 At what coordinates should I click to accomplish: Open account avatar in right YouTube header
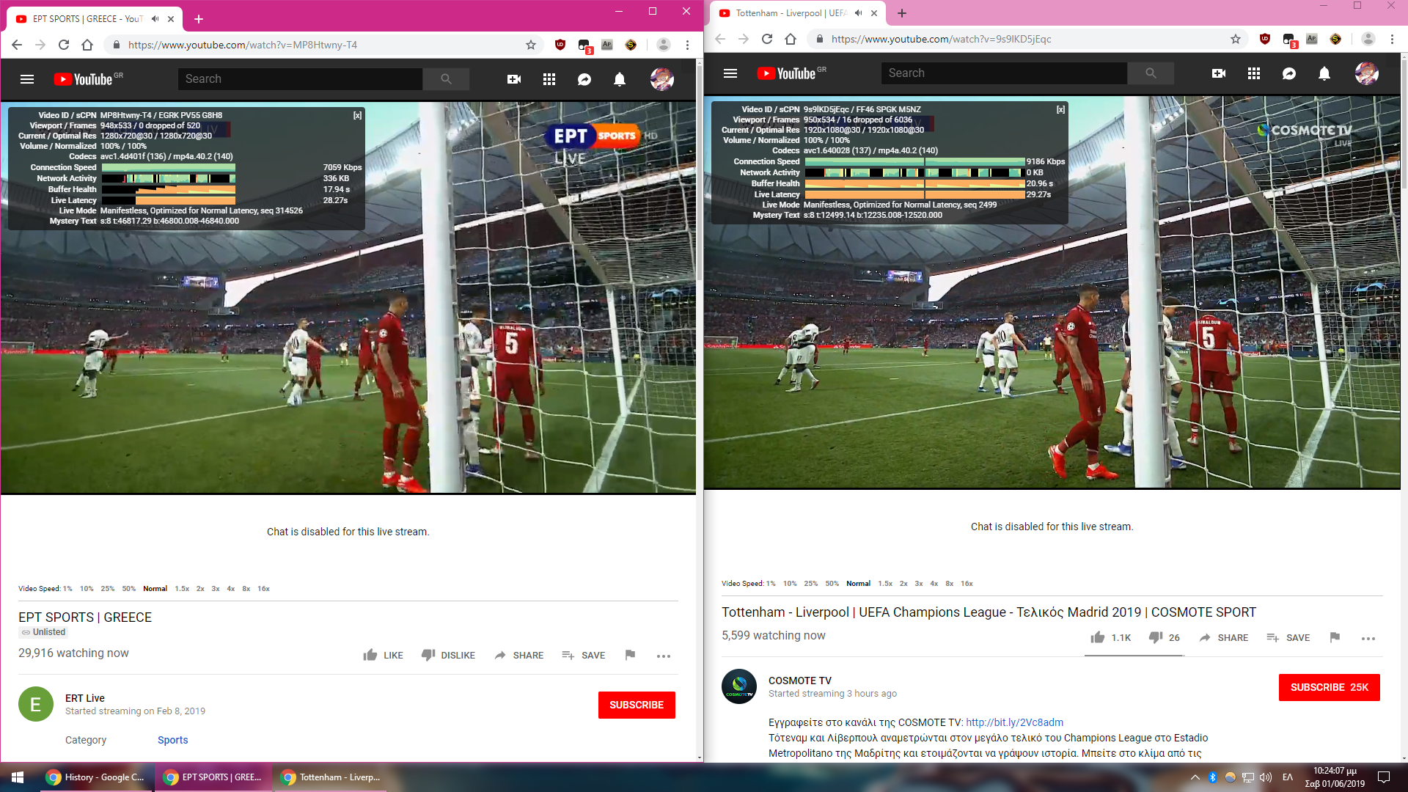tap(1367, 73)
